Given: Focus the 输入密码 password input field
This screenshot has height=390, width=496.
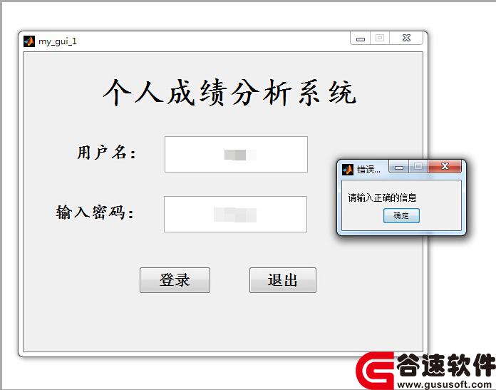Looking at the screenshot, I should [235, 215].
